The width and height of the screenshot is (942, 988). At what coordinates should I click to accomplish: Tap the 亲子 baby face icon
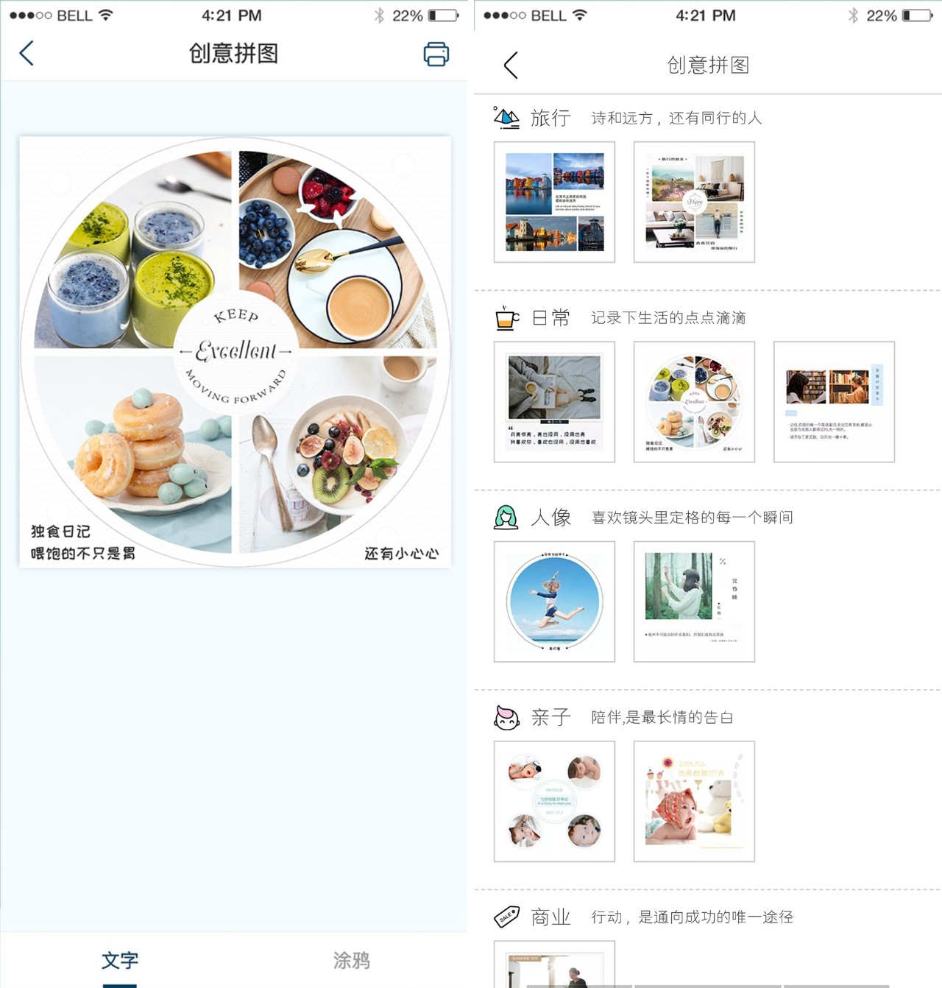pyautogui.click(x=506, y=717)
